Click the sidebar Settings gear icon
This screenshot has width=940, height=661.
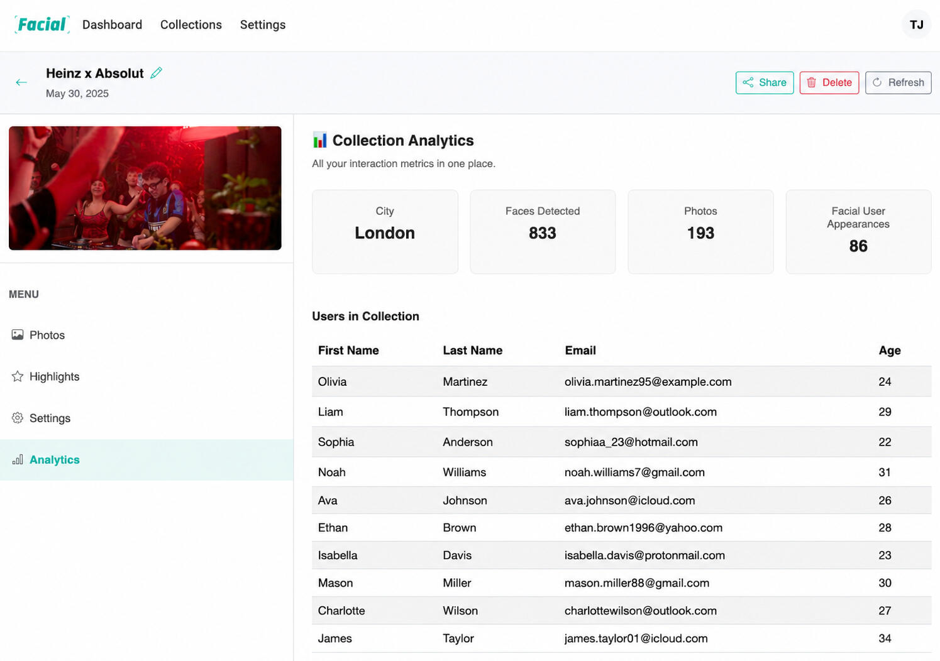pyautogui.click(x=18, y=418)
